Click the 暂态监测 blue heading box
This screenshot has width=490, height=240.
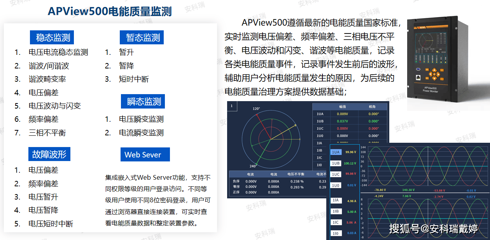click(142, 37)
